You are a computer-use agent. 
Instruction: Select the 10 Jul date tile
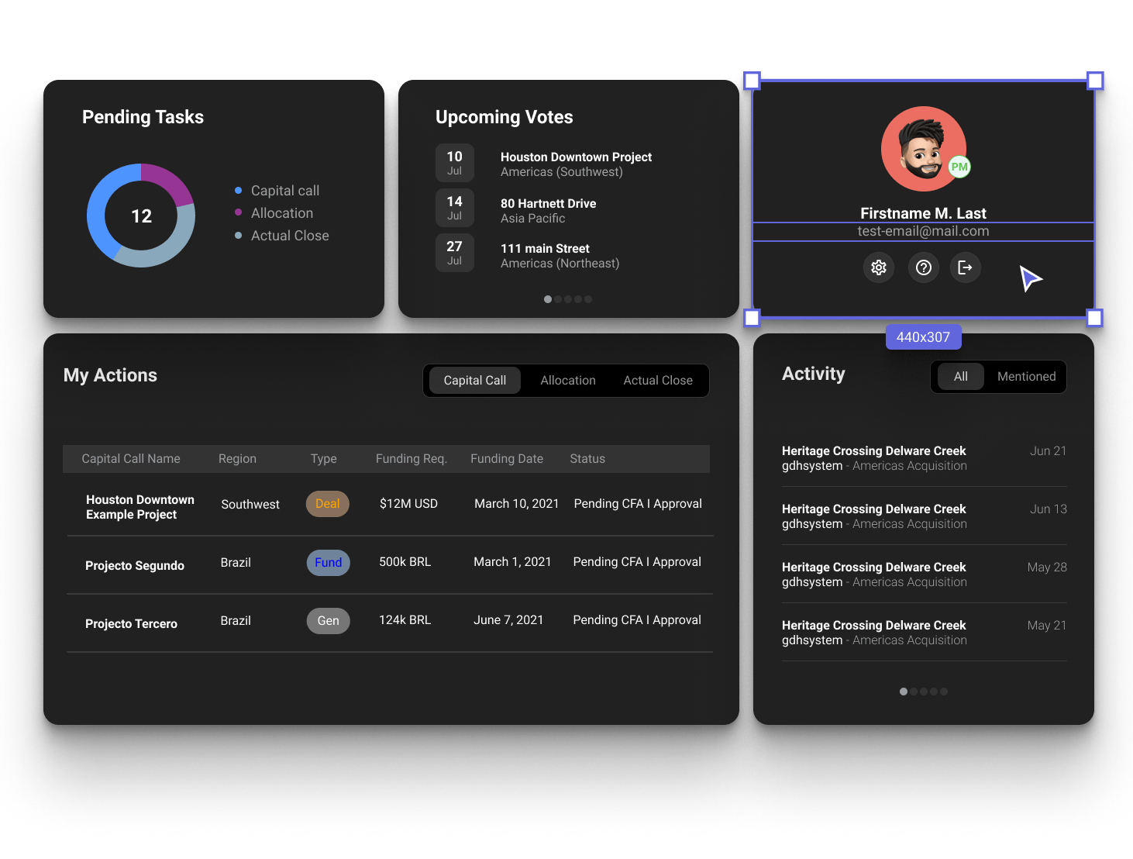click(x=455, y=163)
